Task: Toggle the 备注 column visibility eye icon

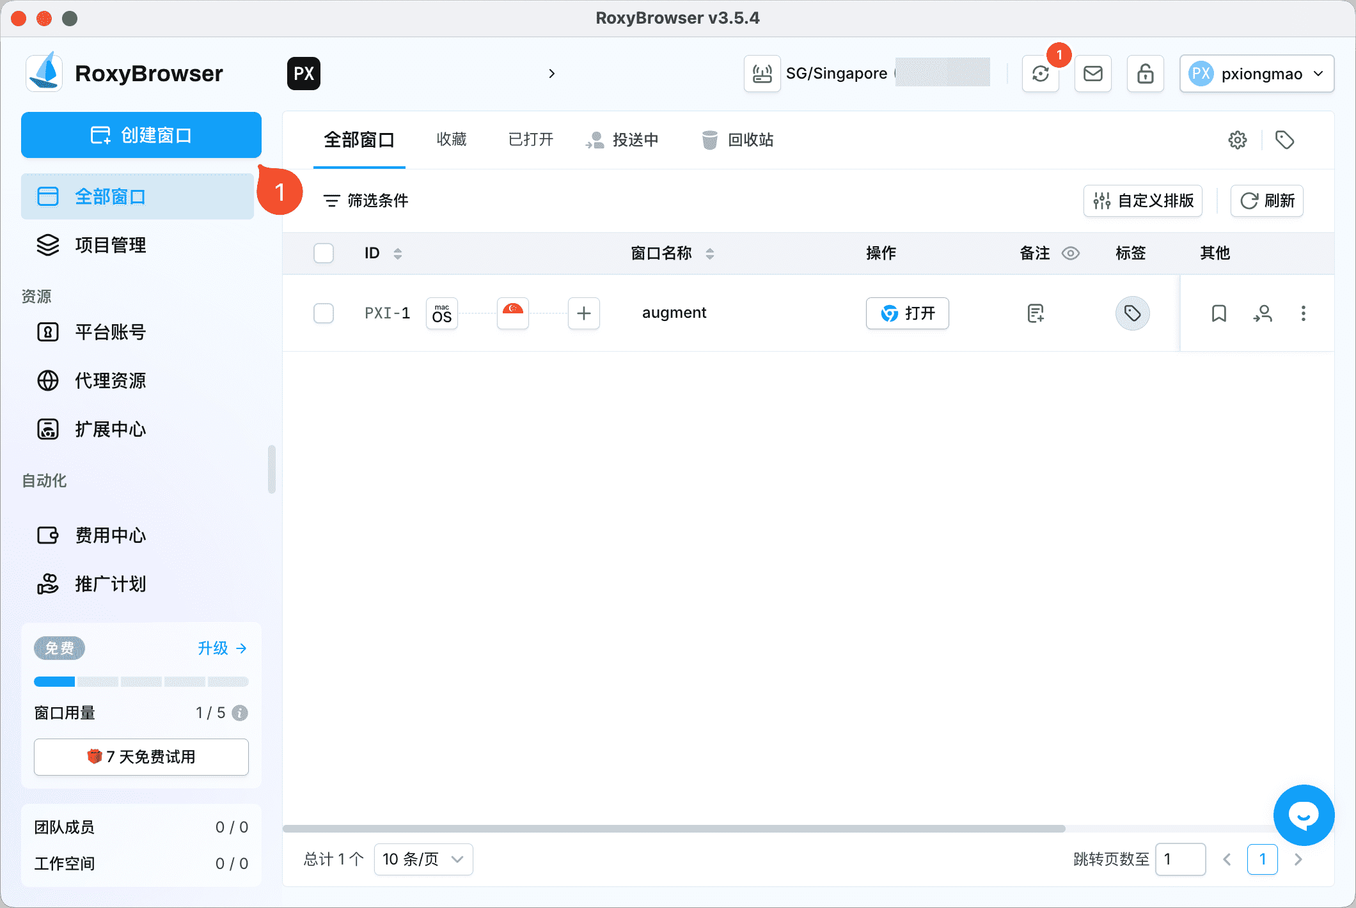Action: tap(1071, 253)
